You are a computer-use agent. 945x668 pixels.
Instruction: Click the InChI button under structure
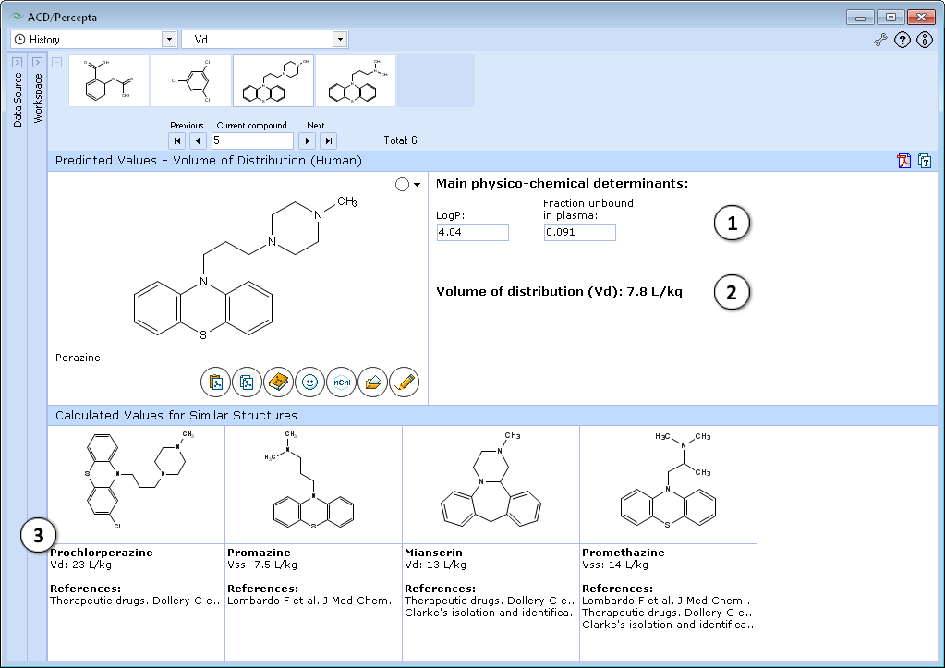[341, 383]
